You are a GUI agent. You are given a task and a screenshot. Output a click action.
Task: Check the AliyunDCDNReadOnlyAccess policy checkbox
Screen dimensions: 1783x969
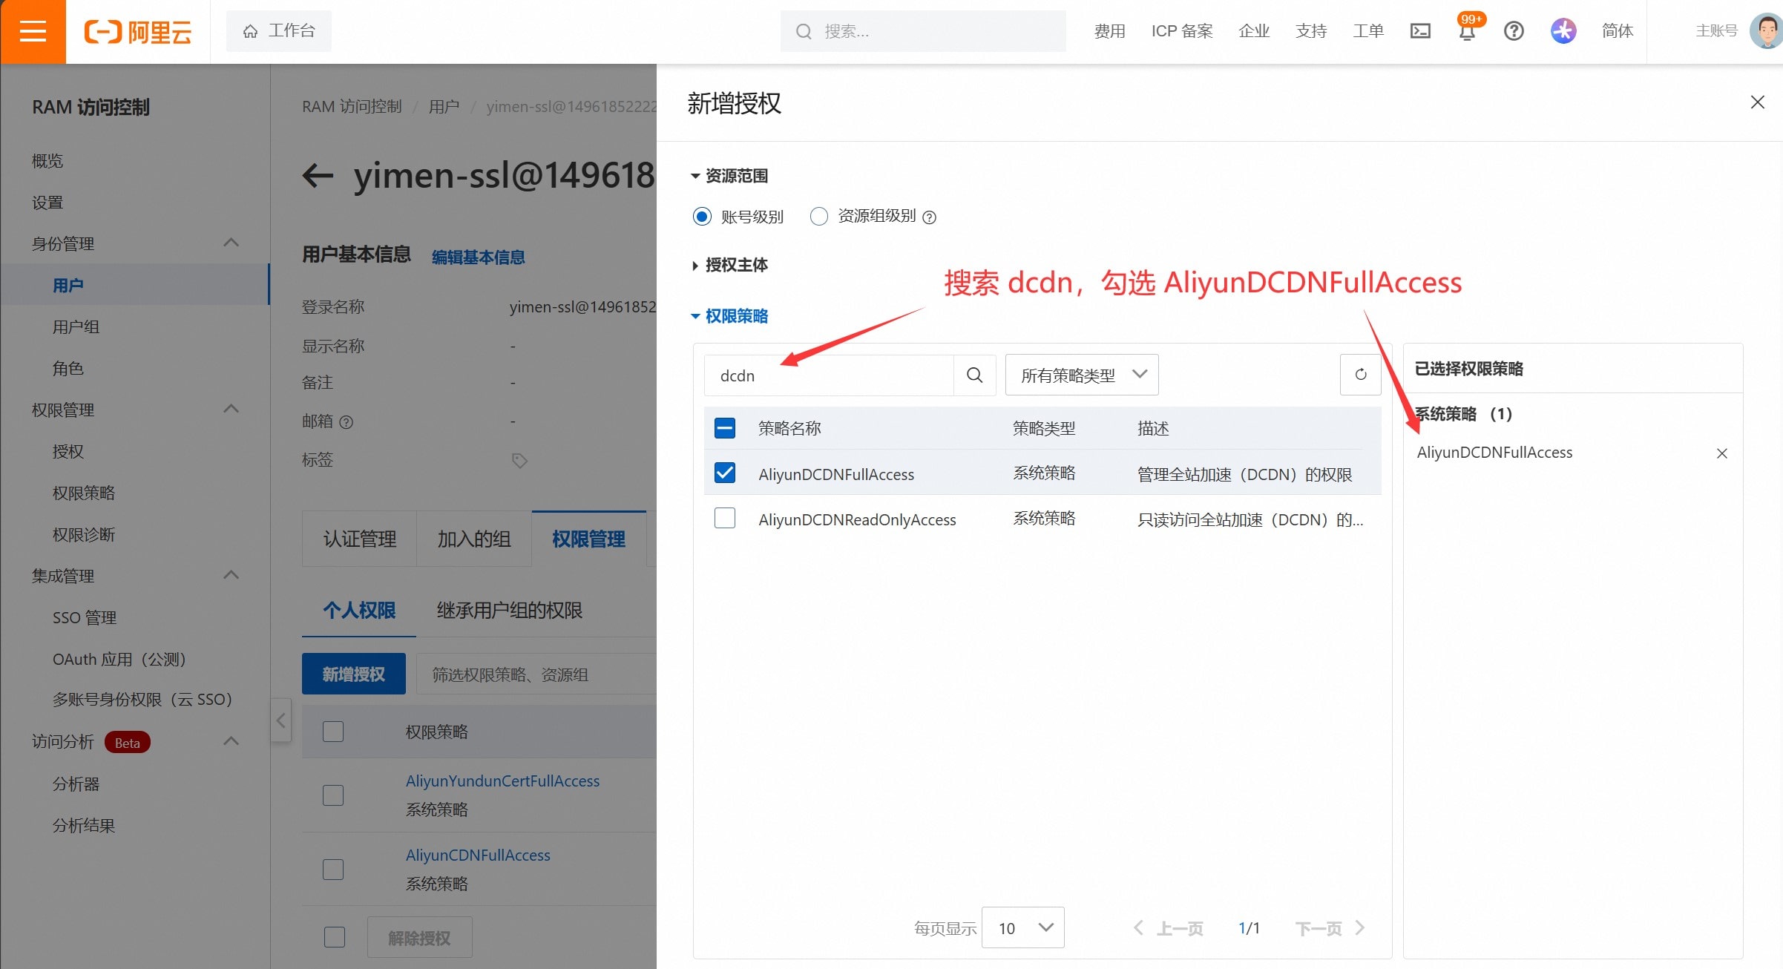point(725,518)
